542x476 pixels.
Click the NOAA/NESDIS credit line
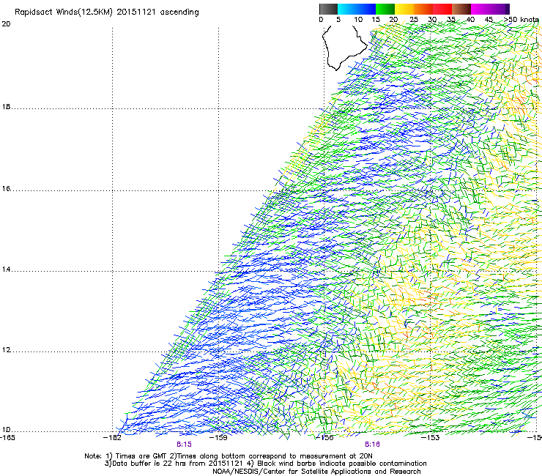316,471
